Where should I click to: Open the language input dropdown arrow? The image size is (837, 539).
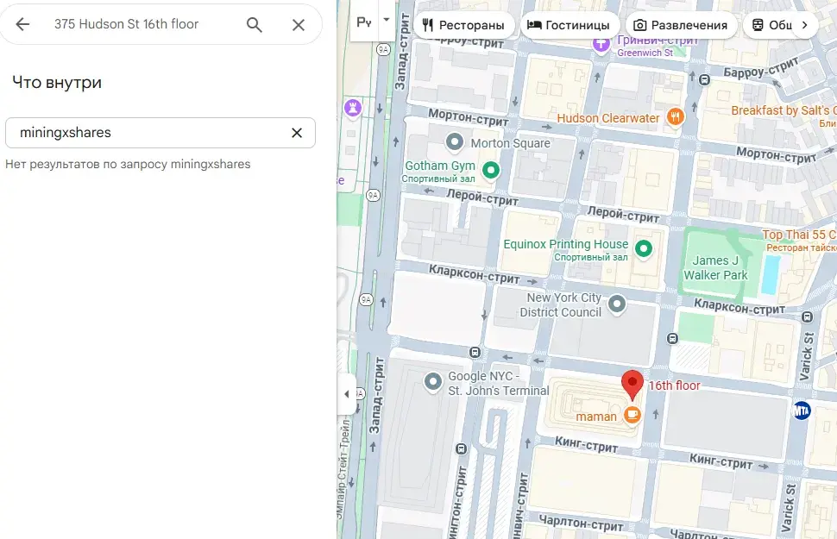point(387,20)
